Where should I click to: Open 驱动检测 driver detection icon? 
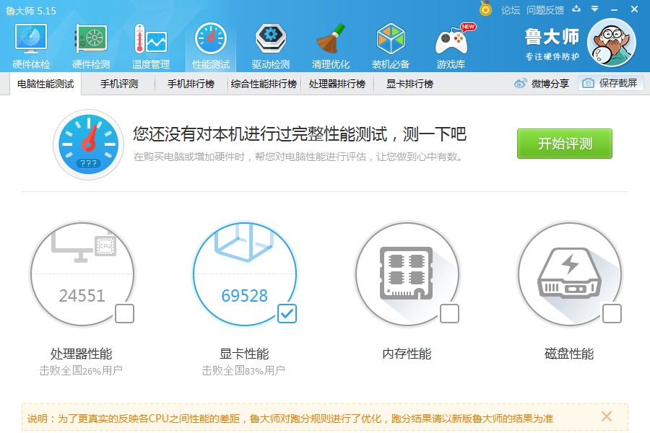(270, 38)
